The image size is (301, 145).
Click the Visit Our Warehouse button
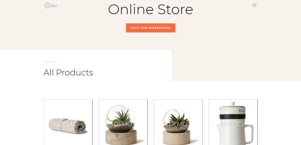pyautogui.click(x=150, y=28)
